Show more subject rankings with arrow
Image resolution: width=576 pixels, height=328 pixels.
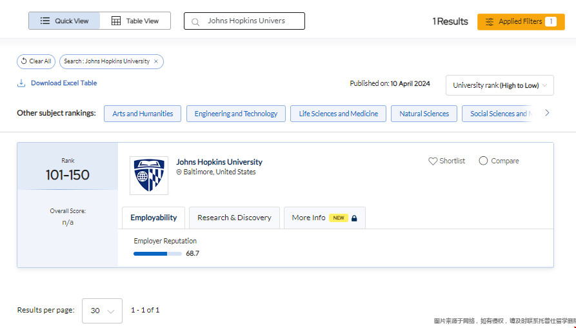coord(547,113)
